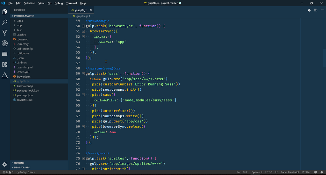
Task: Open the View menu
Action: pyautogui.click(x=41, y=3)
